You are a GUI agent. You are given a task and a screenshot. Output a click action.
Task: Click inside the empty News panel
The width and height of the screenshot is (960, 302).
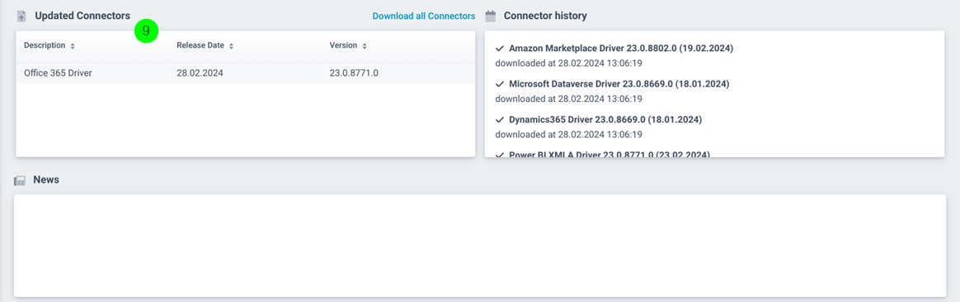tap(479, 246)
